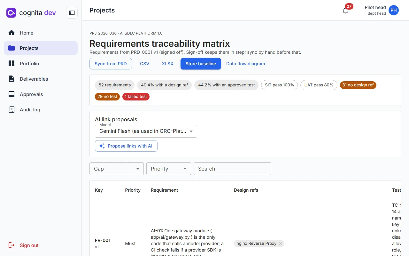Click the Deliverables document icon

(x=12, y=79)
